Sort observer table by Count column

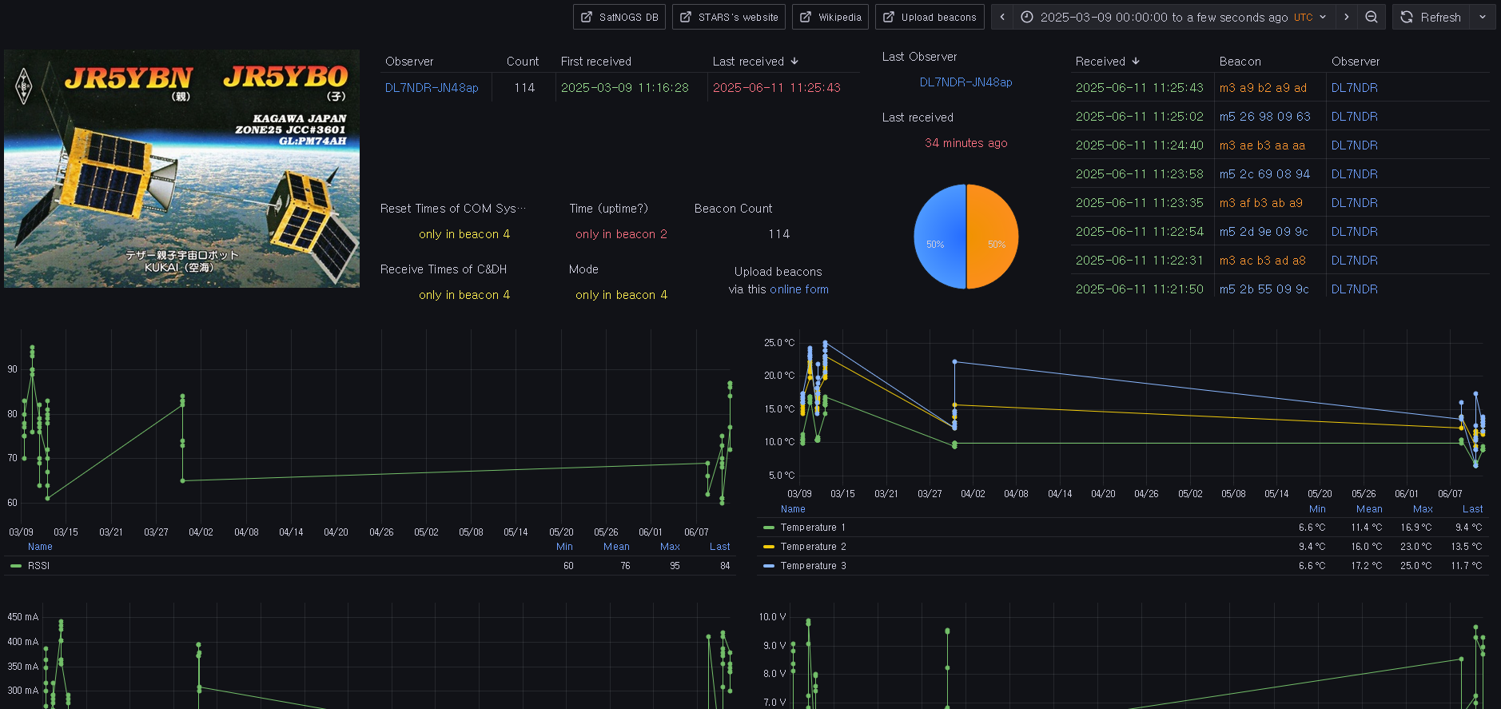522,62
